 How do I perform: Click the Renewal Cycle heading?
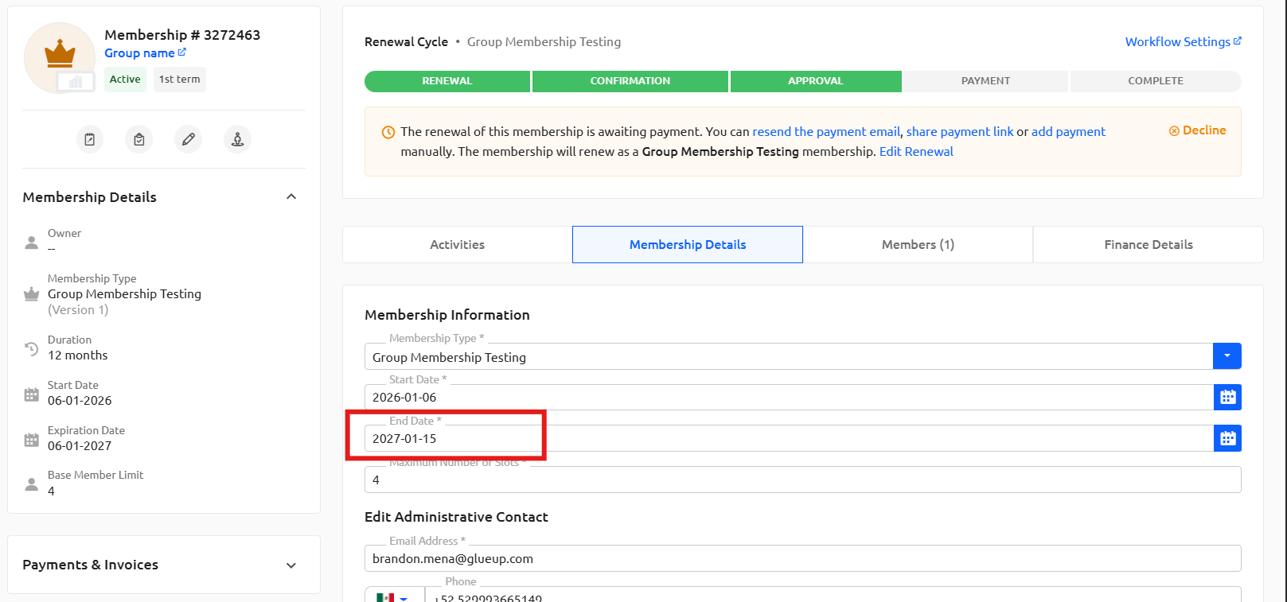pyautogui.click(x=406, y=42)
